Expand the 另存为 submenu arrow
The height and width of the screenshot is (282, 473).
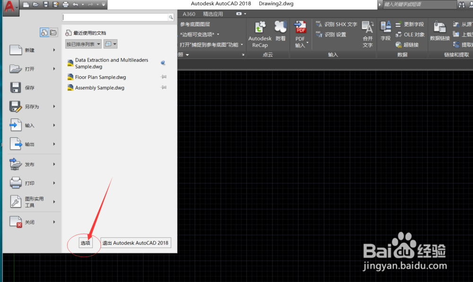click(54, 106)
